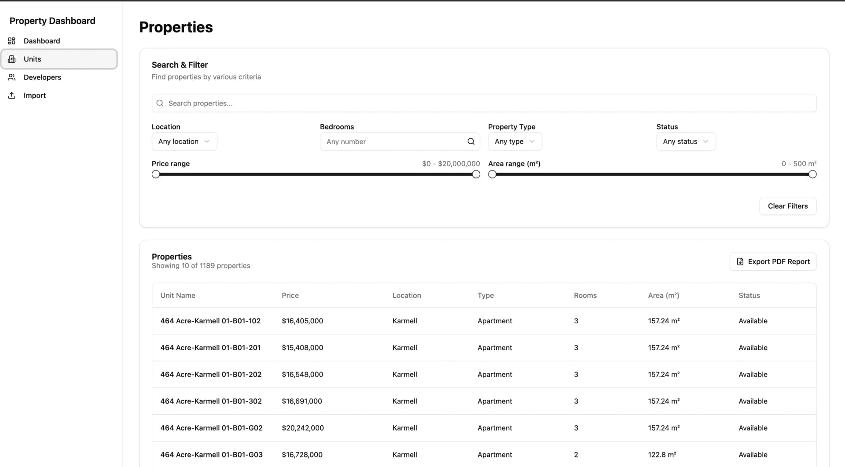The width and height of the screenshot is (845, 467).
Task: Click Export PDF Report
Action: pos(773,261)
